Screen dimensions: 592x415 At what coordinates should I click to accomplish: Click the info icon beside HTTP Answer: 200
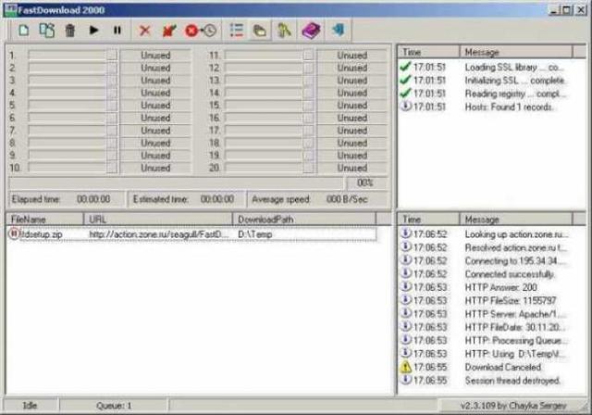[405, 287]
